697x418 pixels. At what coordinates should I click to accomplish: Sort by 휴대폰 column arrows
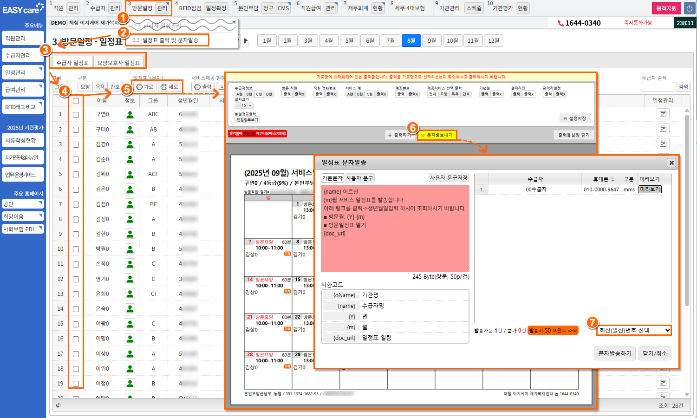tap(612, 179)
